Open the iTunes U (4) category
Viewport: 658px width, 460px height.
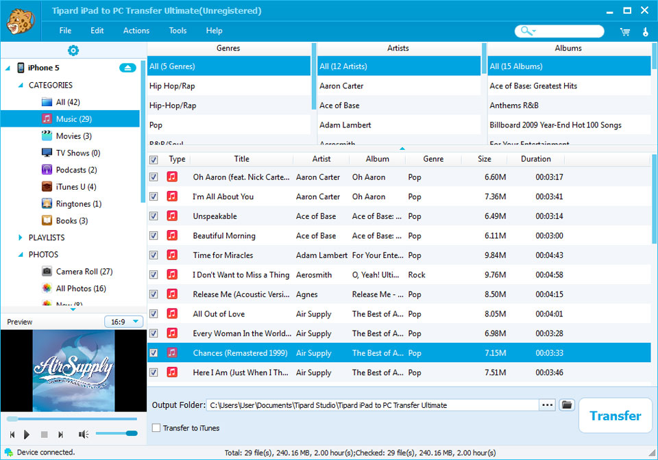(69, 187)
